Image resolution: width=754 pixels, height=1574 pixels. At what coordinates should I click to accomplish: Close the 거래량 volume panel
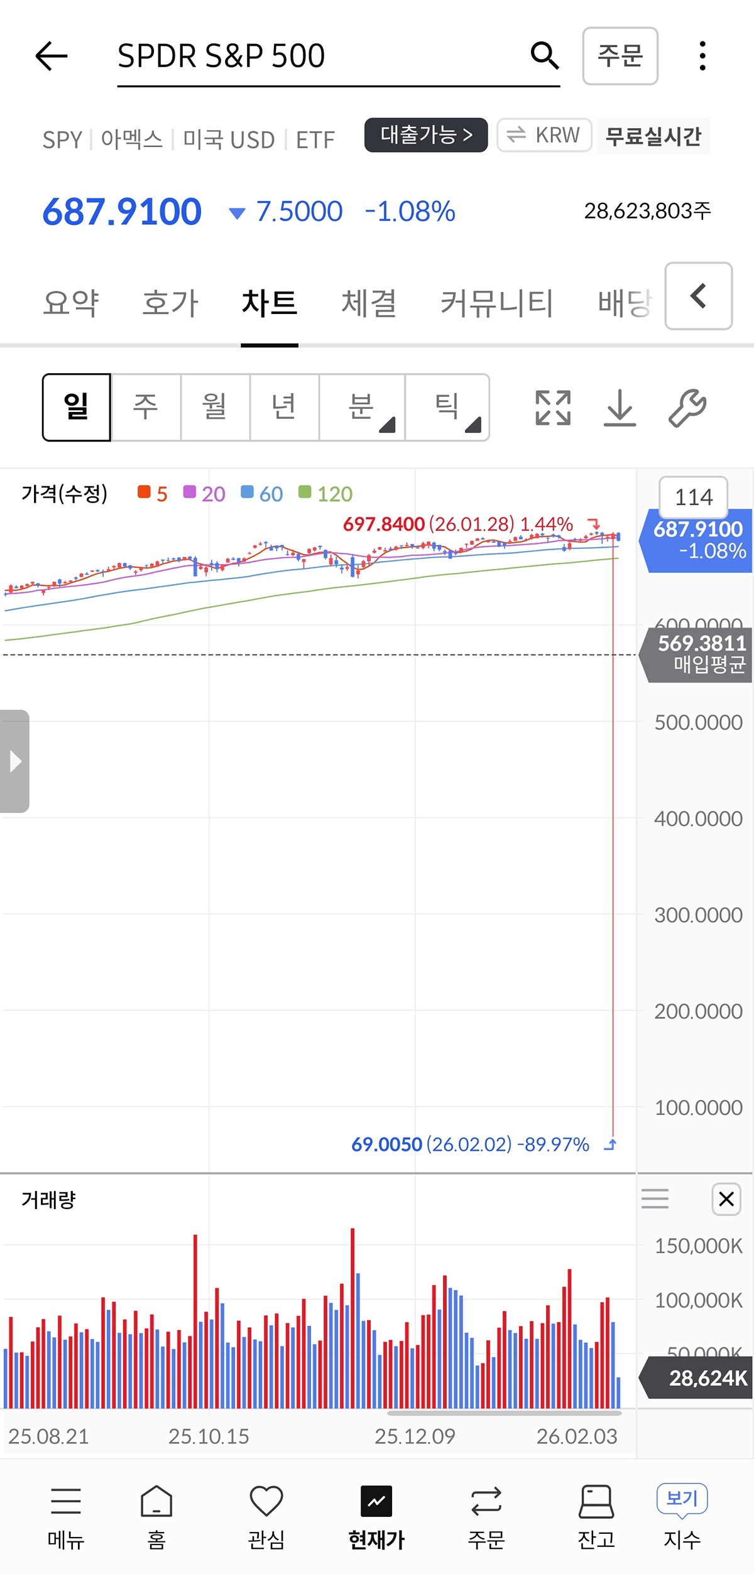[726, 1199]
